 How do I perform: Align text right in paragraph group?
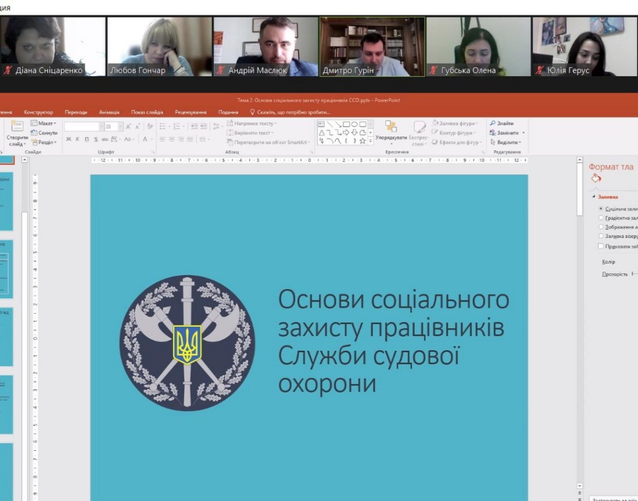pyautogui.click(x=181, y=139)
